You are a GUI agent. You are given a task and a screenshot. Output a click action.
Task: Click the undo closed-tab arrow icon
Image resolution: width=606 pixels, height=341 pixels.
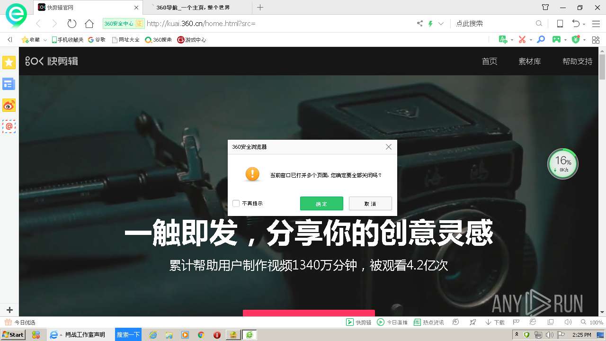tap(576, 23)
